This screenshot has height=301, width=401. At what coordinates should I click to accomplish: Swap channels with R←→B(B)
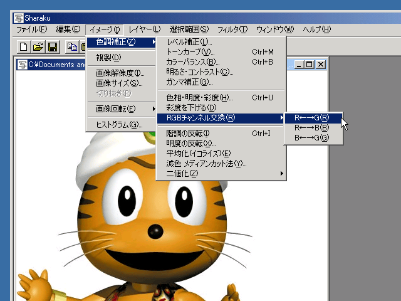click(x=313, y=128)
